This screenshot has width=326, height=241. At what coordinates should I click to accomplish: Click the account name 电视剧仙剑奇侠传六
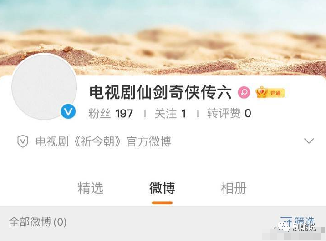coord(161,93)
